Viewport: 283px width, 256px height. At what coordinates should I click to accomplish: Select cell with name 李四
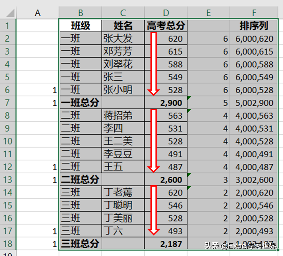(x=123, y=128)
